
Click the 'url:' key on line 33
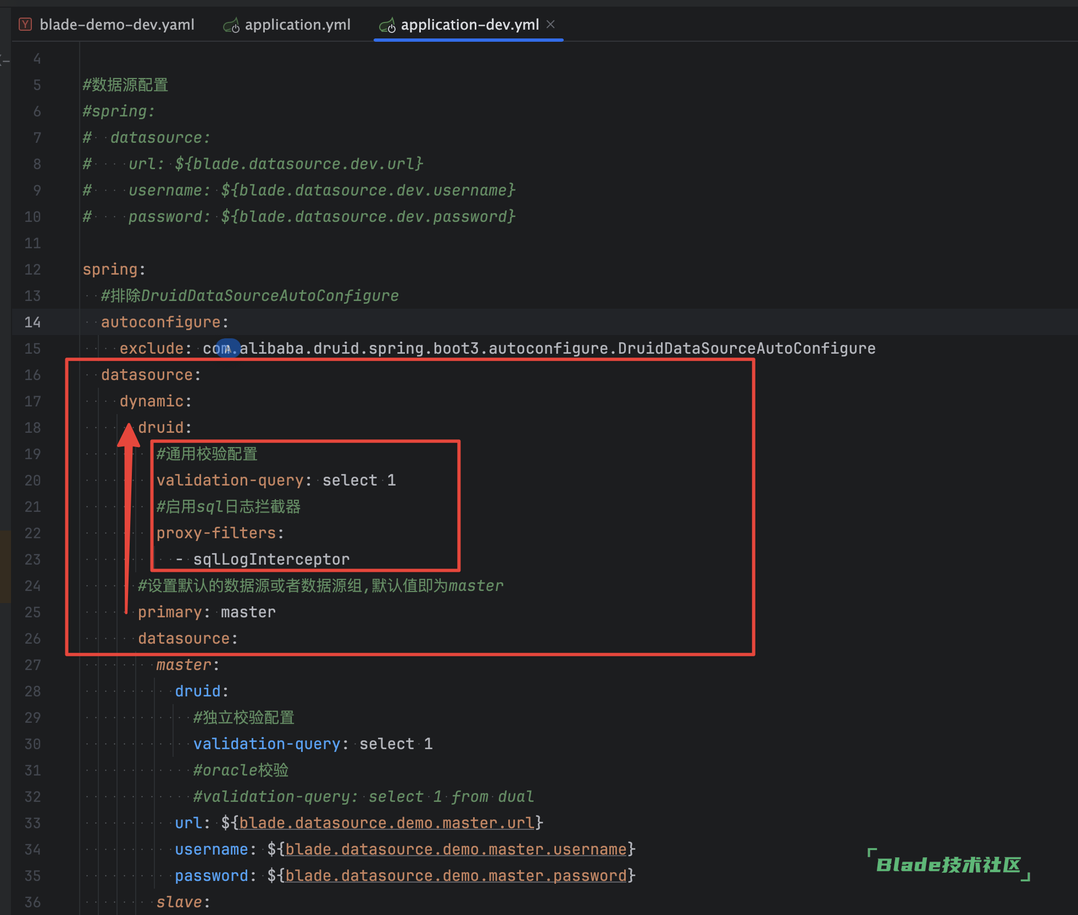click(192, 823)
